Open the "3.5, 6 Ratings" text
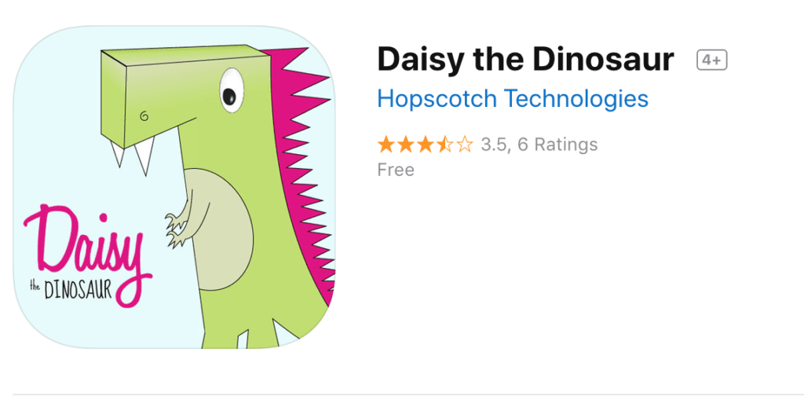Viewport: 804px width, 396px height. [x=539, y=145]
